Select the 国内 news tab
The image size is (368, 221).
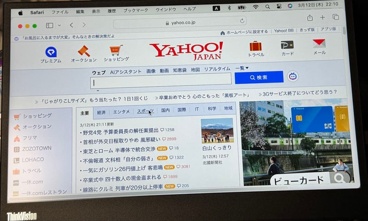166,110
